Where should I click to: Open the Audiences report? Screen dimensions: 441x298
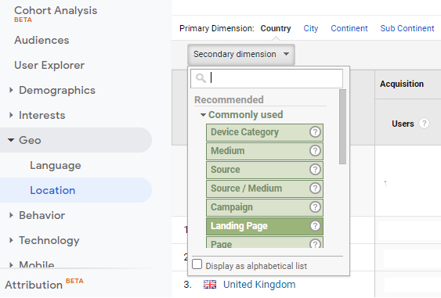coord(42,40)
